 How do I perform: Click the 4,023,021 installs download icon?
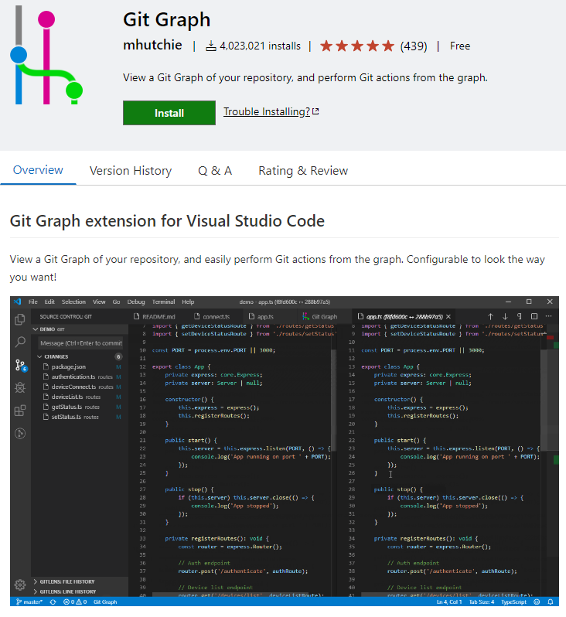211,46
